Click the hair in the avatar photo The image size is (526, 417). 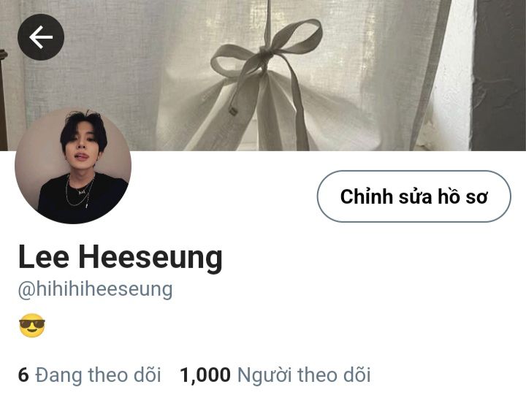click(x=83, y=127)
